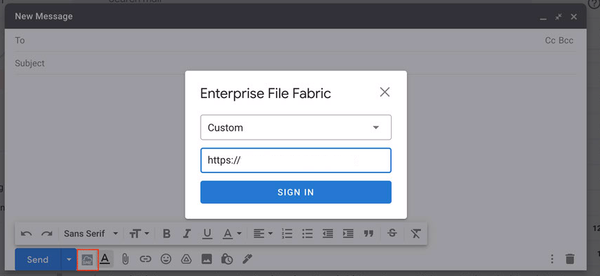The height and width of the screenshot is (276, 600).
Task: Open more options three-dot menu
Action: [552, 259]
